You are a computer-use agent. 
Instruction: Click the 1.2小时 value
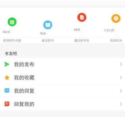point(109,30)
